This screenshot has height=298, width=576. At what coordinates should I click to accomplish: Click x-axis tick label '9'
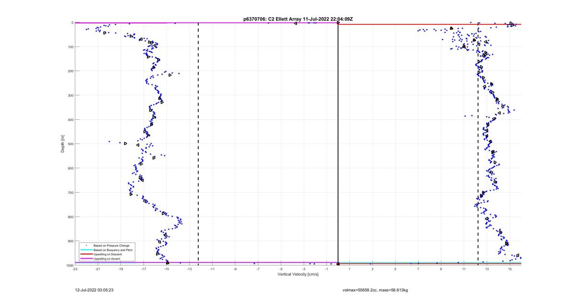(441, 269)
